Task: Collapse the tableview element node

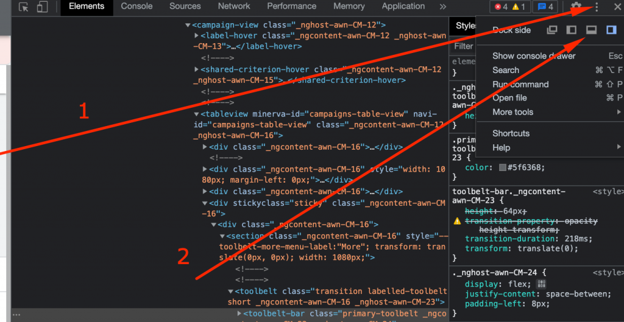Action: (196, 114)
